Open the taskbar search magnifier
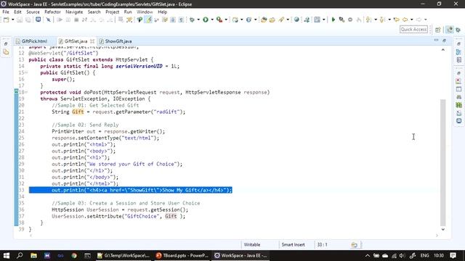Image resolution: width=465 pixels, height=261 pixels. pyautogui.click(x=20, y=255)
